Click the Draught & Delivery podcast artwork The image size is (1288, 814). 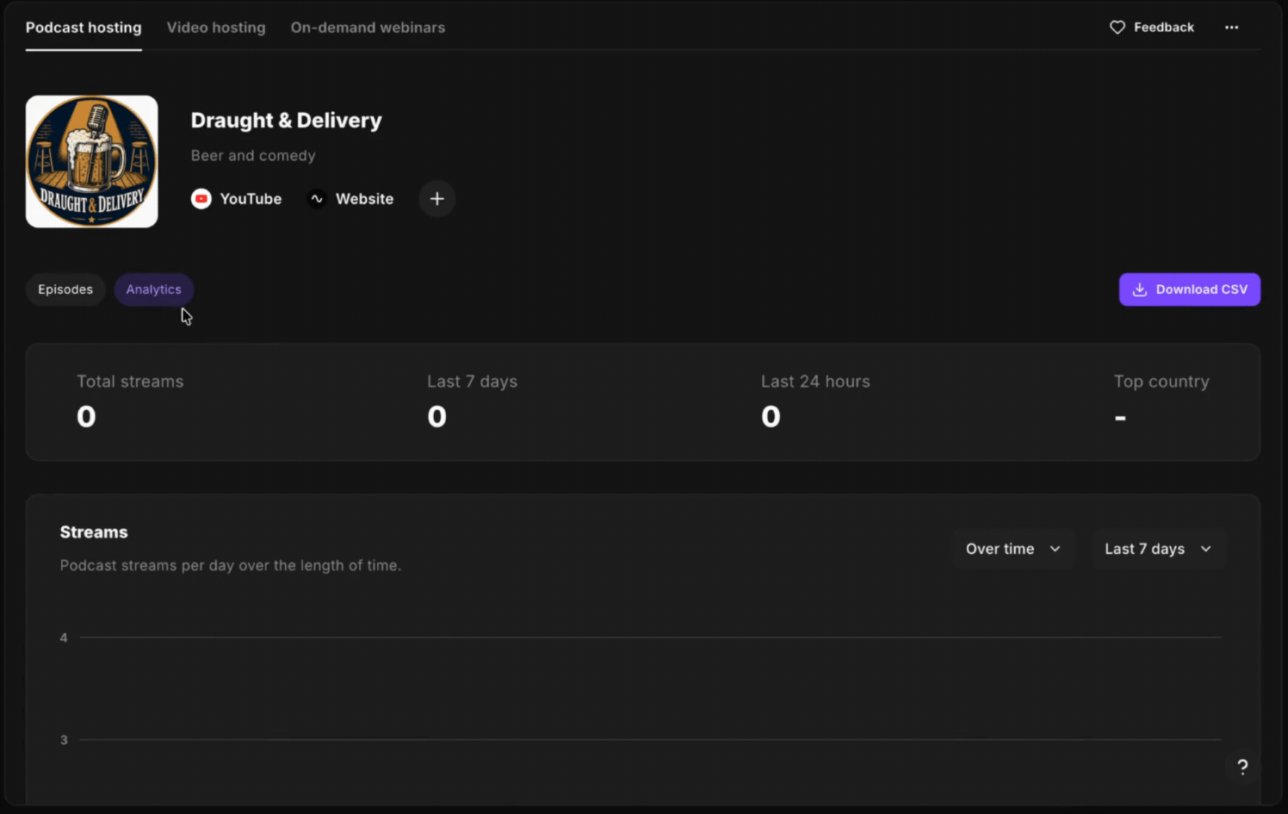point(92,162)
